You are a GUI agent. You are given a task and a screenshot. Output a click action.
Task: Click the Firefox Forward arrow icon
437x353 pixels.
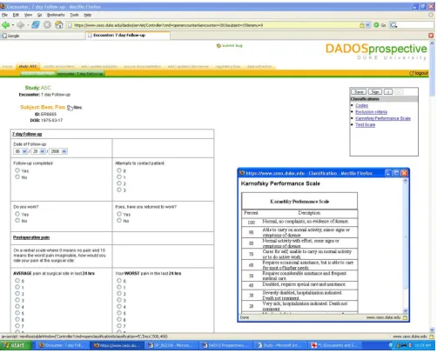click(x=20, y=25)
